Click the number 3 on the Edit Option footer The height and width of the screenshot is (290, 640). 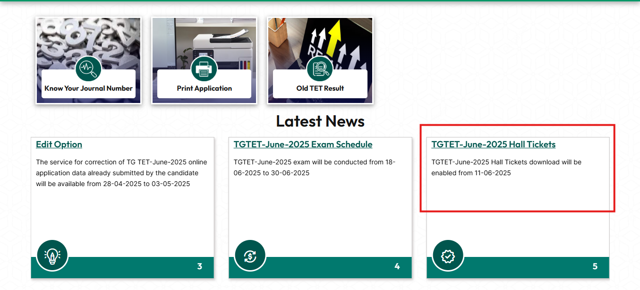(x=199, y=266)
